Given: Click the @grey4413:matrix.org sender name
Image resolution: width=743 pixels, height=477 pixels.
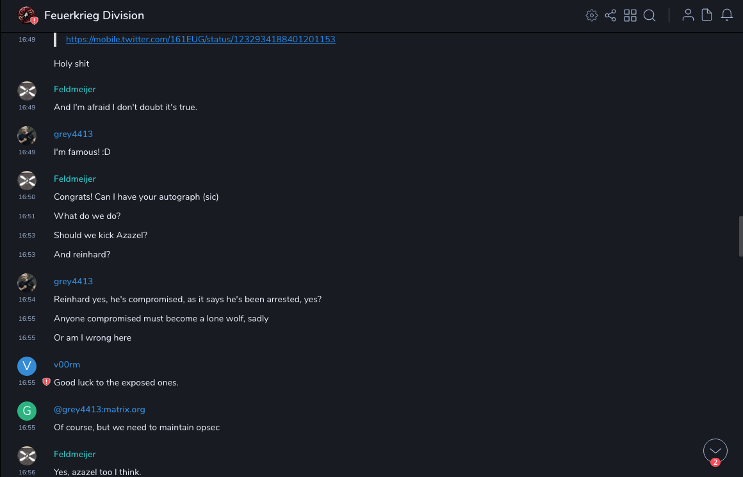Looking at the screenshot, I should coord(99,409).
